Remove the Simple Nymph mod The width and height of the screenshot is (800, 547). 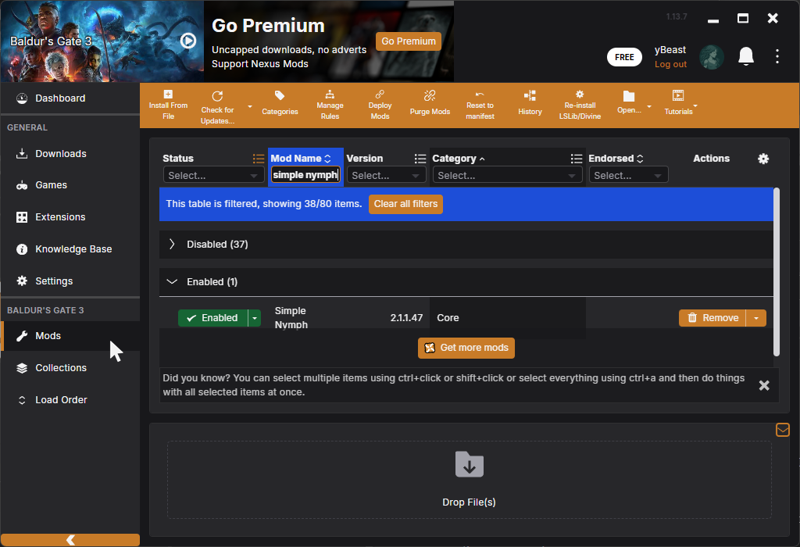click(712, 318)
